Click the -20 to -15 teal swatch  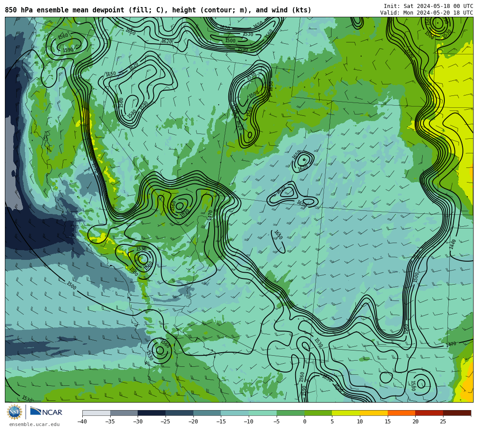click(x=207, y=413)
